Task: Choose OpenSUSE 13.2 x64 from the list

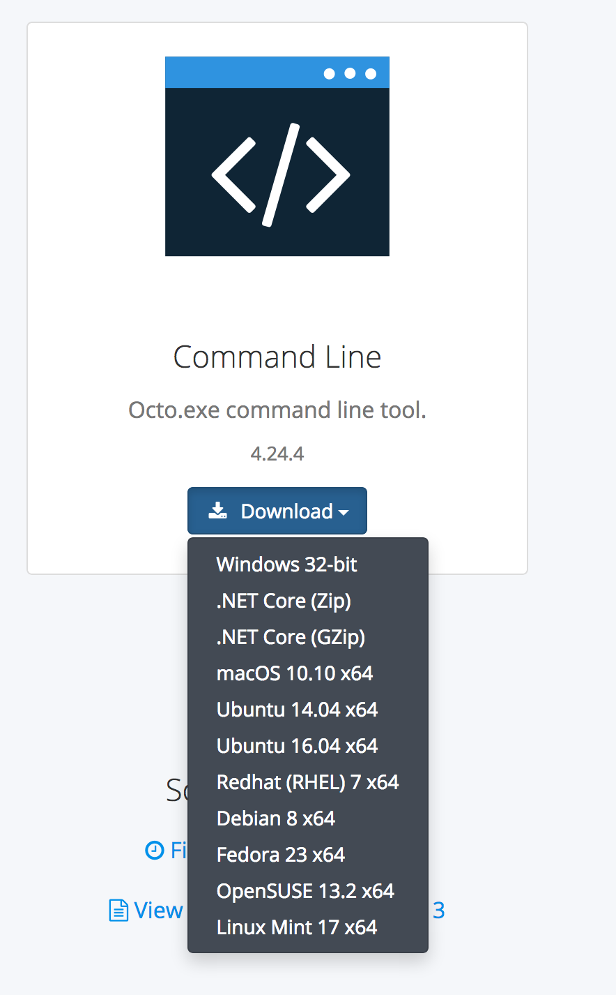Action: (x=305, y=891)
